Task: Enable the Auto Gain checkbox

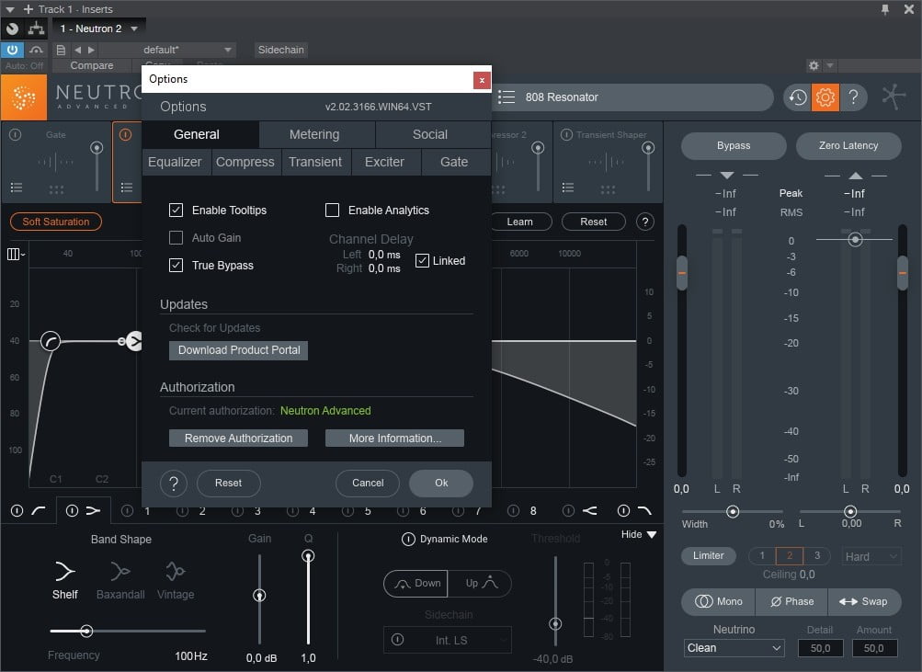Action: 176,237
